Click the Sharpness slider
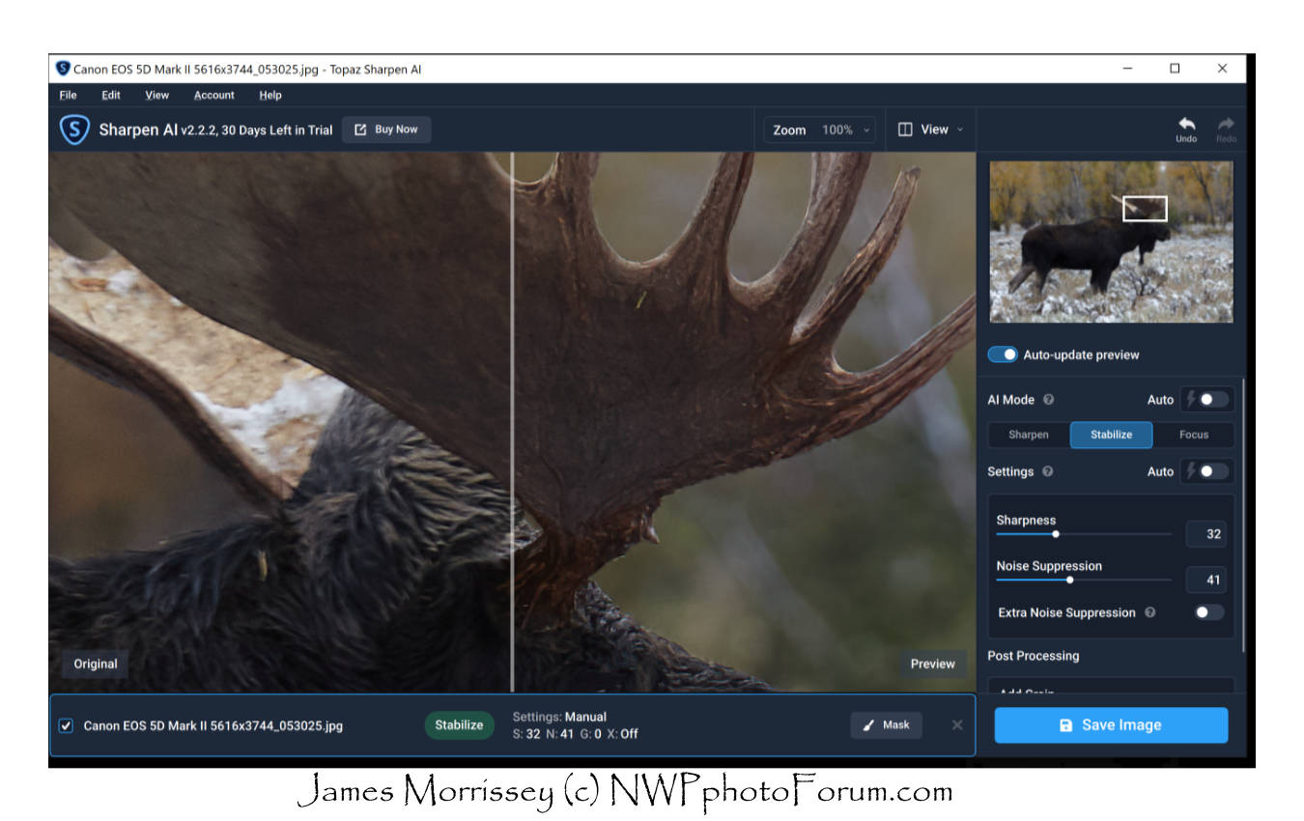The height and width of the screenshot is (821, 1304). click(1084, 533)
